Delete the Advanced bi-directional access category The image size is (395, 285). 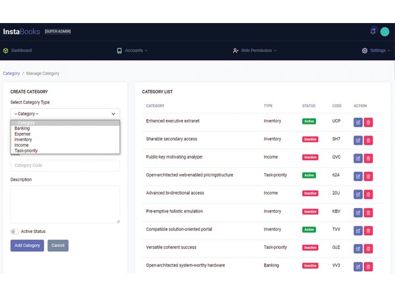coord(369,194)
